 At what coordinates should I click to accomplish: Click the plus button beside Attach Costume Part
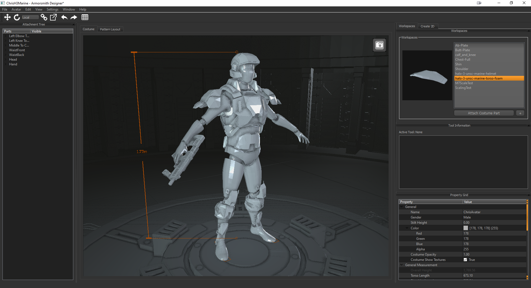click(520, 113)
